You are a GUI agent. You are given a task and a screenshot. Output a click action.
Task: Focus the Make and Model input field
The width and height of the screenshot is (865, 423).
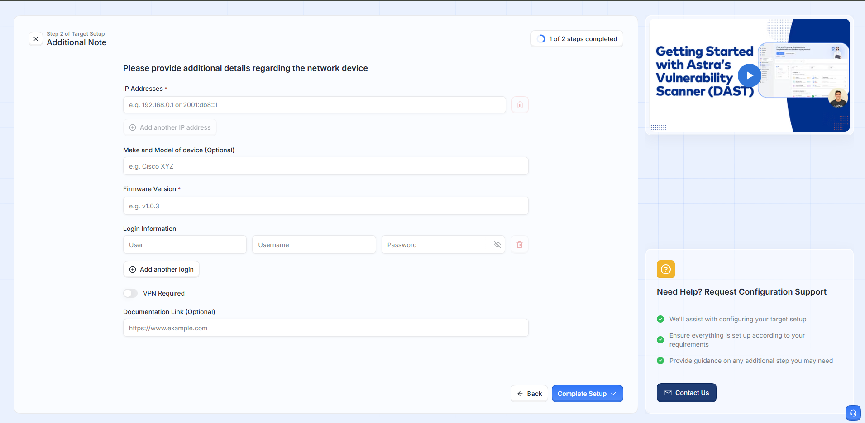coord(326,166)
